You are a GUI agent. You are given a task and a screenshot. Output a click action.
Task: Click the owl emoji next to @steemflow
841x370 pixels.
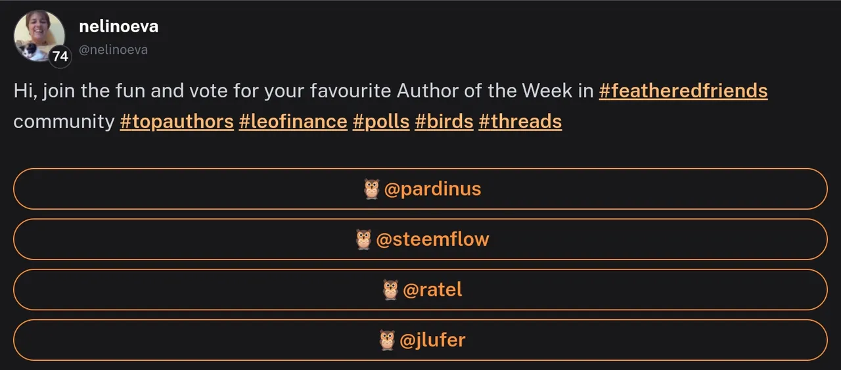click(363, 239)
